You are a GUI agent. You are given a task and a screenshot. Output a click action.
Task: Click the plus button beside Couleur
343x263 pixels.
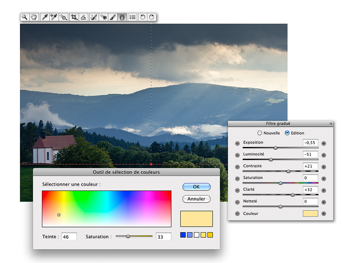[324, 214]
